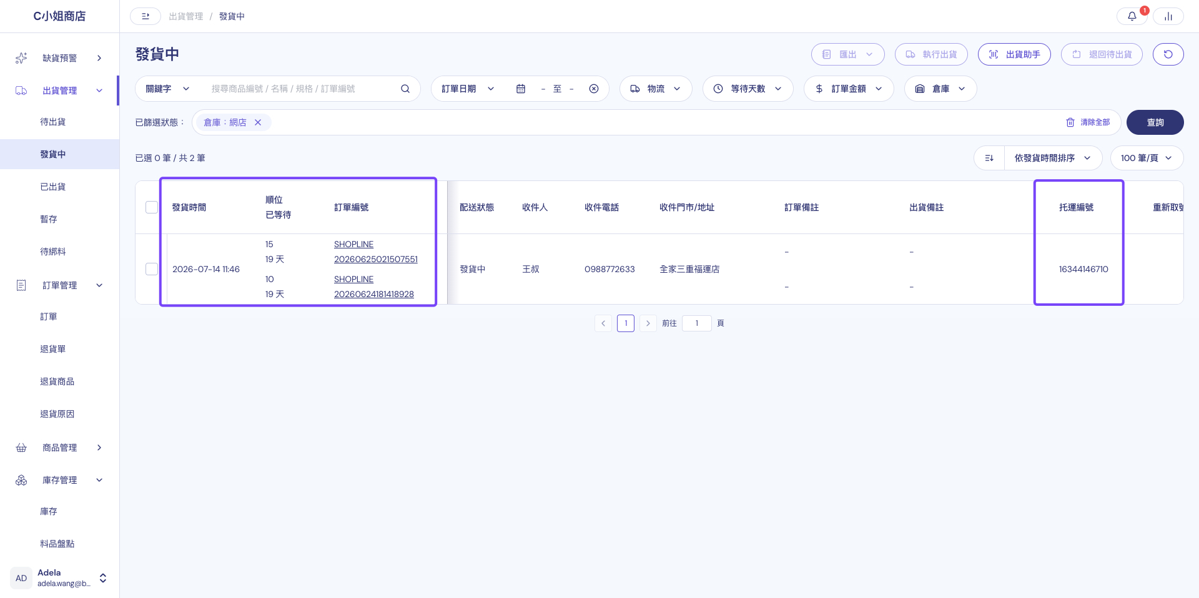Go to the next page arrow

click(648, 323)
